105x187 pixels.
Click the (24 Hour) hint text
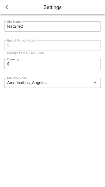click(x=37, y=53)
